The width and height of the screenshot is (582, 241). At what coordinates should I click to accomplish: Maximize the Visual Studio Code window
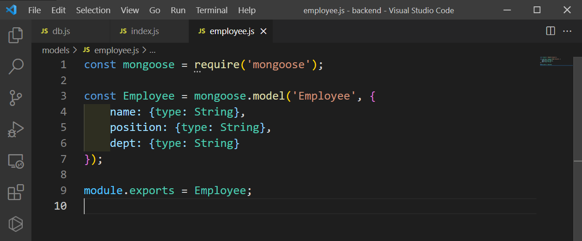click(537, 10)
